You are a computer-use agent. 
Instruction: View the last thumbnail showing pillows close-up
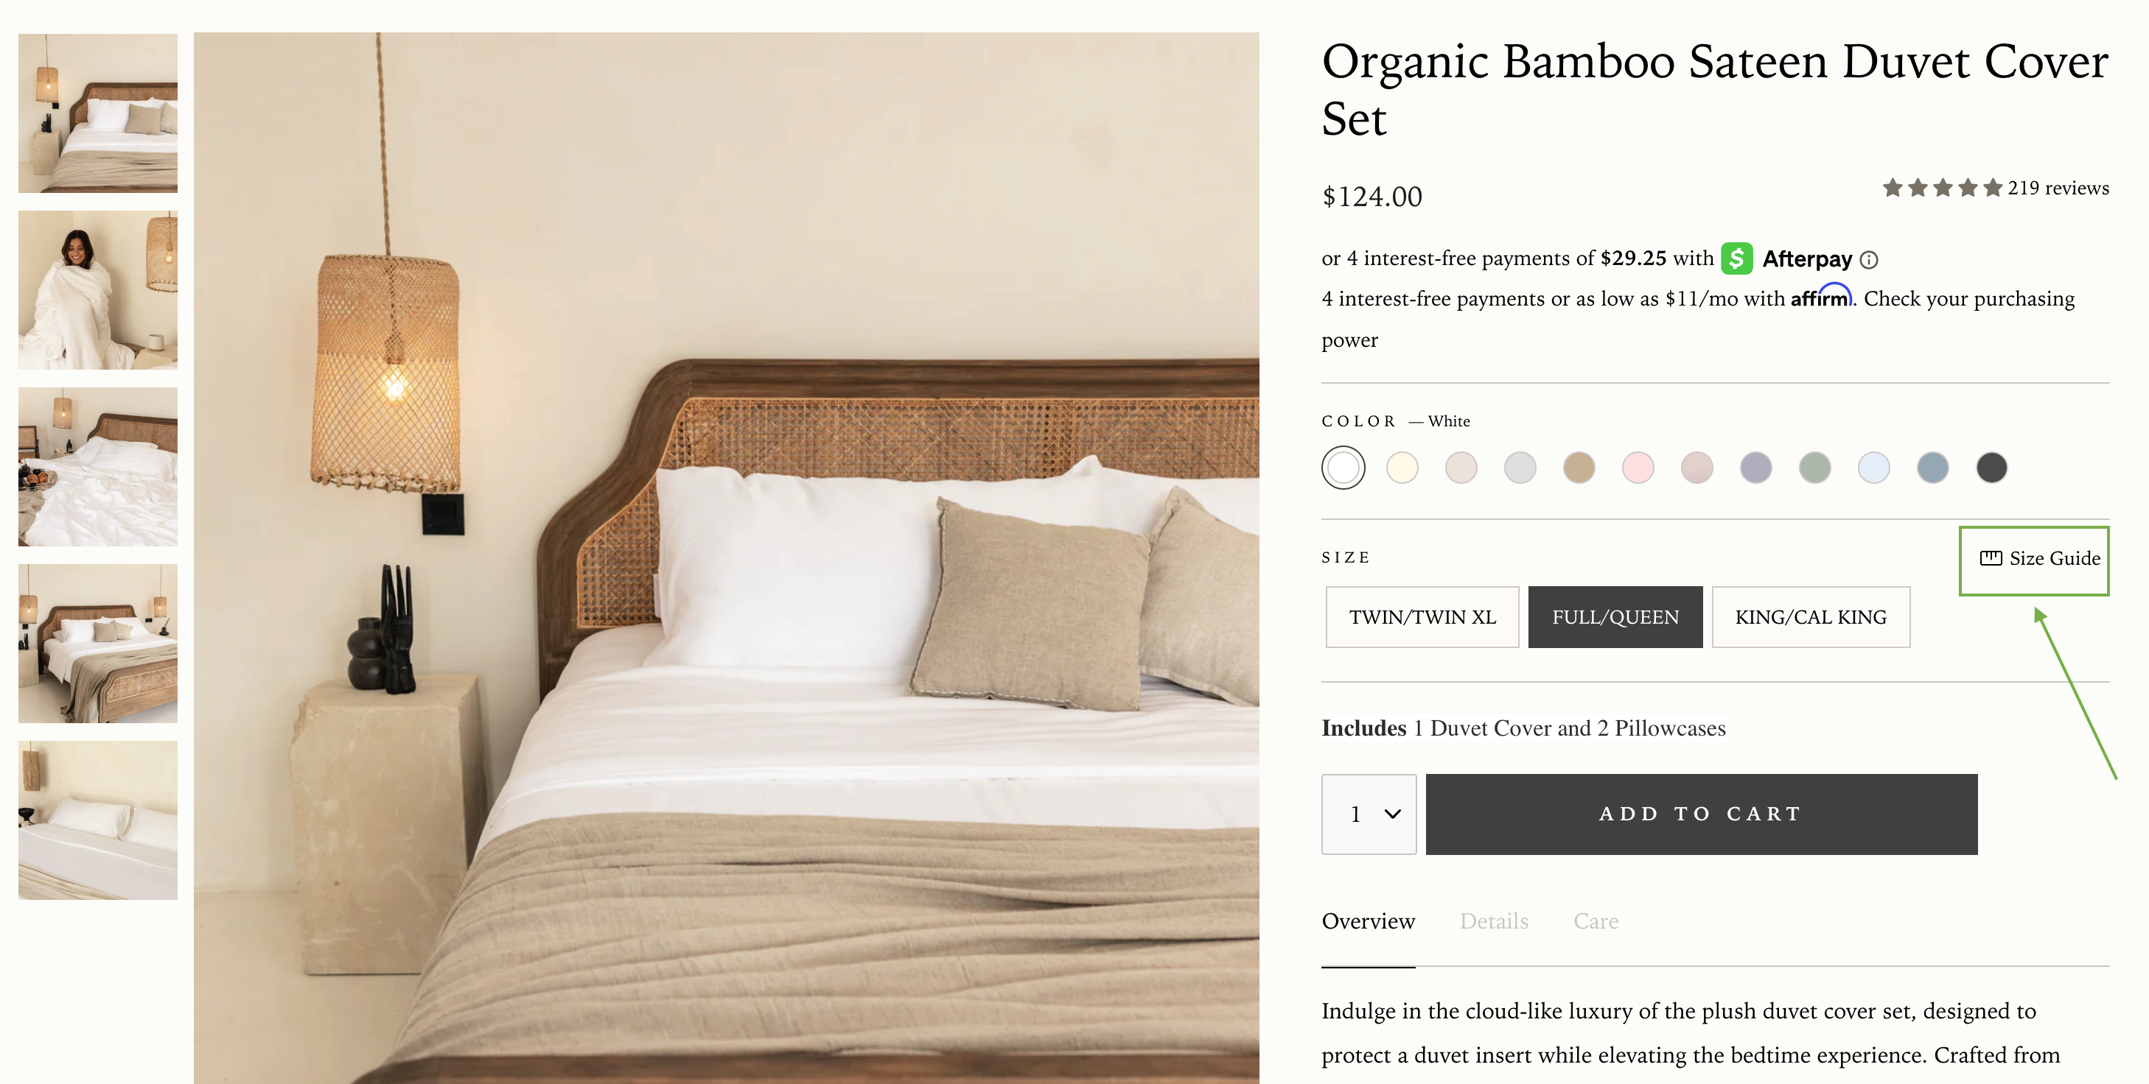click(x=97, y=820)
